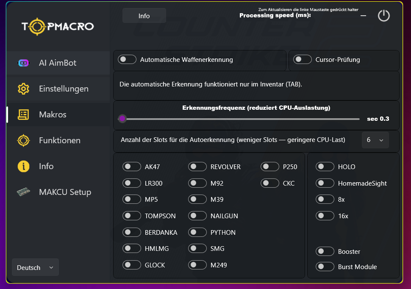This screenshot has width=411, height=289.
Task: Open the Deutsch language dropdown
Action: tap(36, 267)
